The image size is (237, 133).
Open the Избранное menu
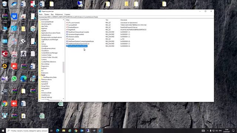click(x=59, y=14)
